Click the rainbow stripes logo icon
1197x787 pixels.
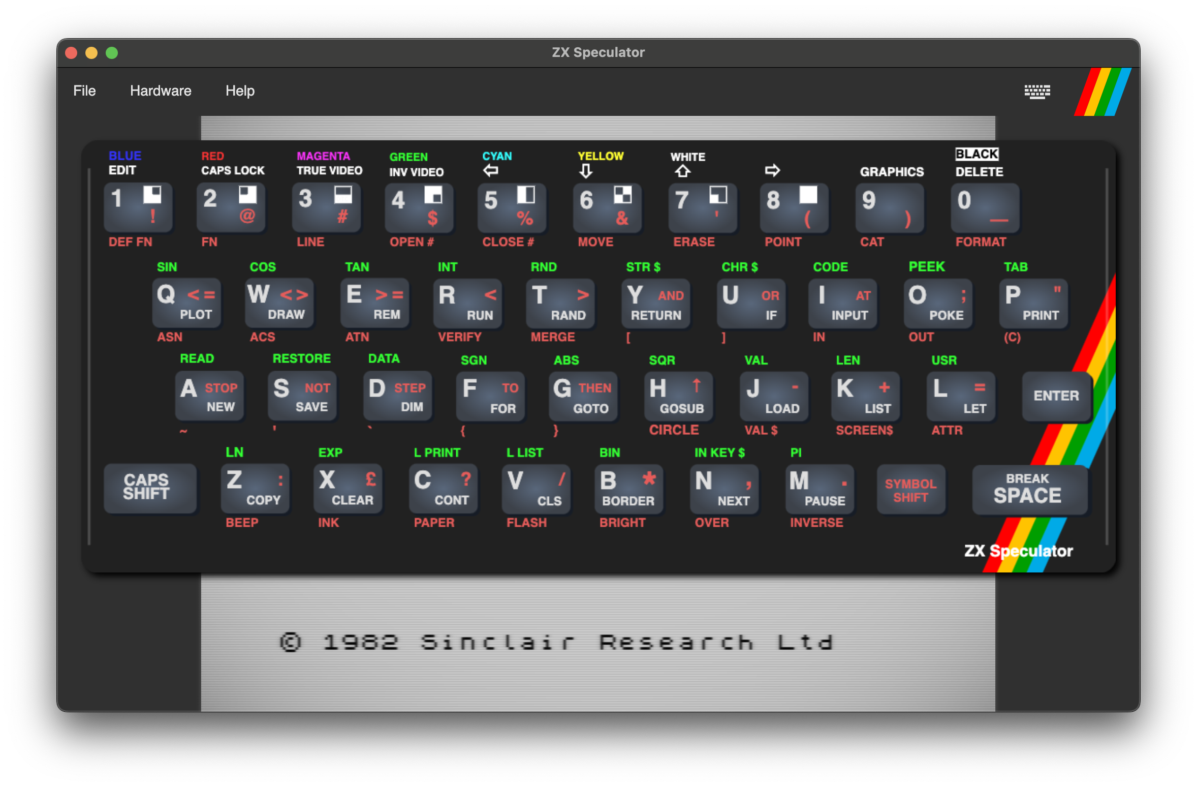pyautogui.click(x=1102, y=92)
